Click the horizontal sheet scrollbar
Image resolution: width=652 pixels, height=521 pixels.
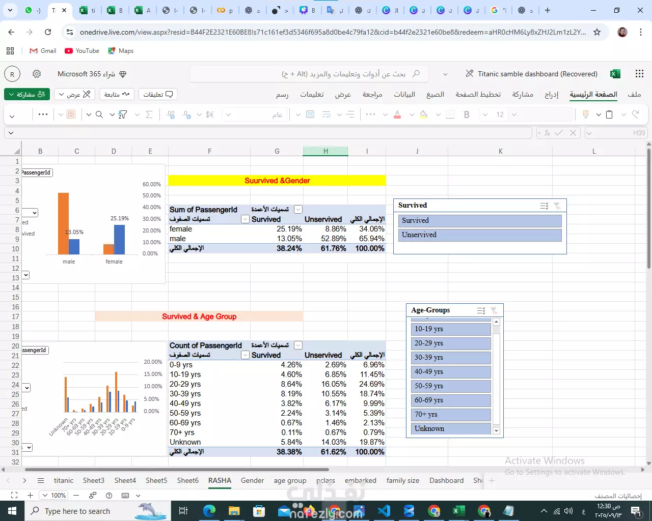coord(177,470)
